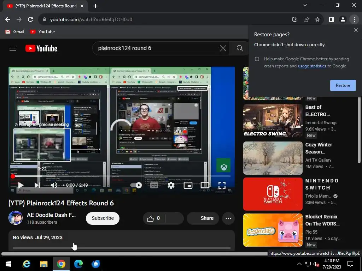Check crash reports sending checkbox

257,59
